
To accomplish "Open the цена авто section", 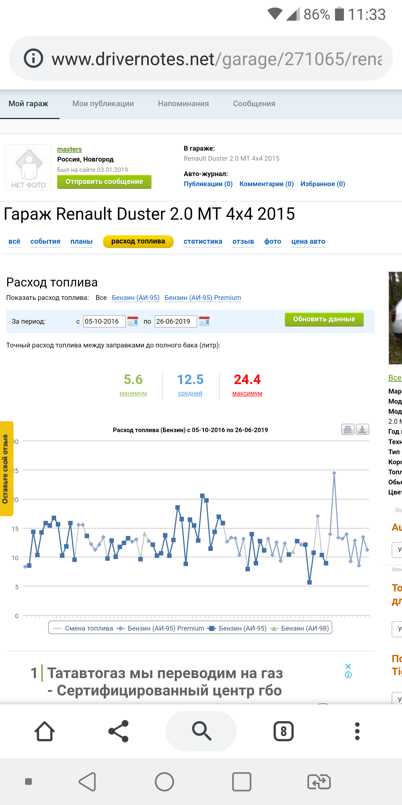I will coord(308,241).
